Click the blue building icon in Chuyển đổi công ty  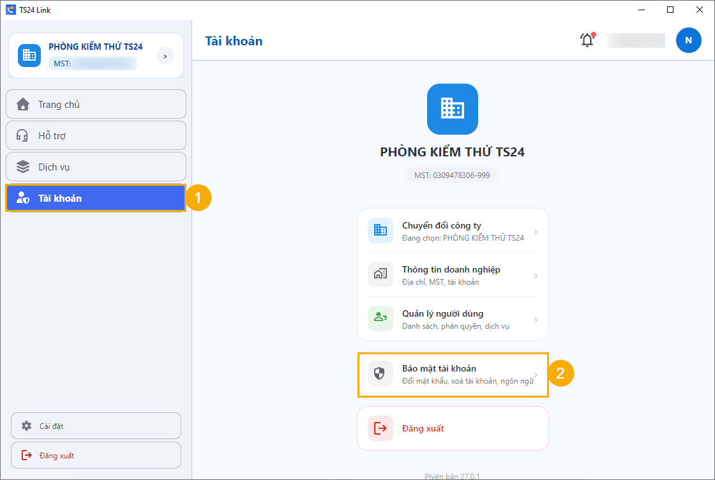click(x=380, y=230)
